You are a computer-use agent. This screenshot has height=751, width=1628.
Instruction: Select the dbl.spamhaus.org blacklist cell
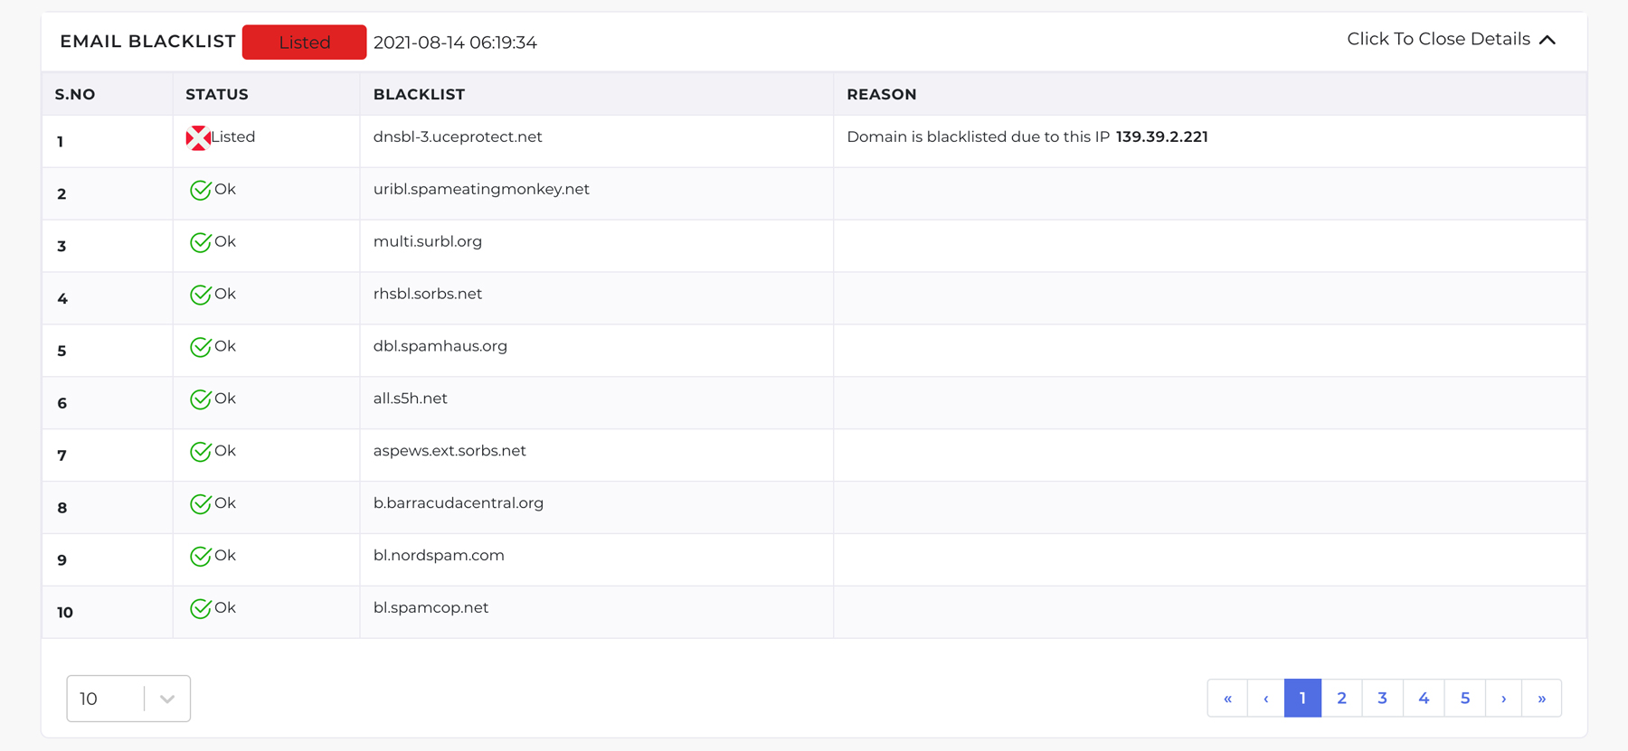(x=597, y=351)
